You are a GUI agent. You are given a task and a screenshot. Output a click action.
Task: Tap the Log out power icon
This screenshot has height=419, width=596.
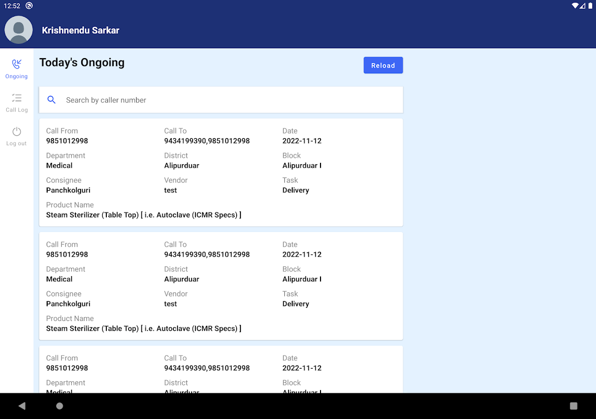(17, 131)
